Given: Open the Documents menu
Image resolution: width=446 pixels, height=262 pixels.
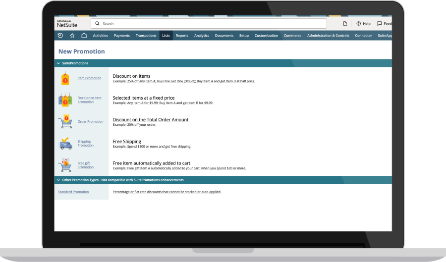Looking at the screenshot, I should point(224,36).
